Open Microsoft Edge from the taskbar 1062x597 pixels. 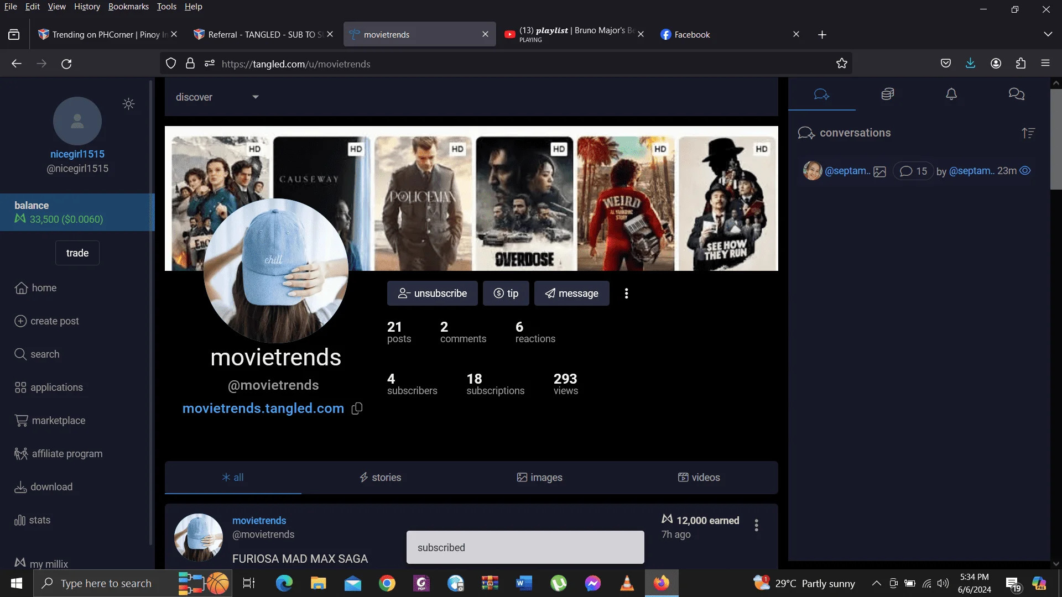click(284, 583)
